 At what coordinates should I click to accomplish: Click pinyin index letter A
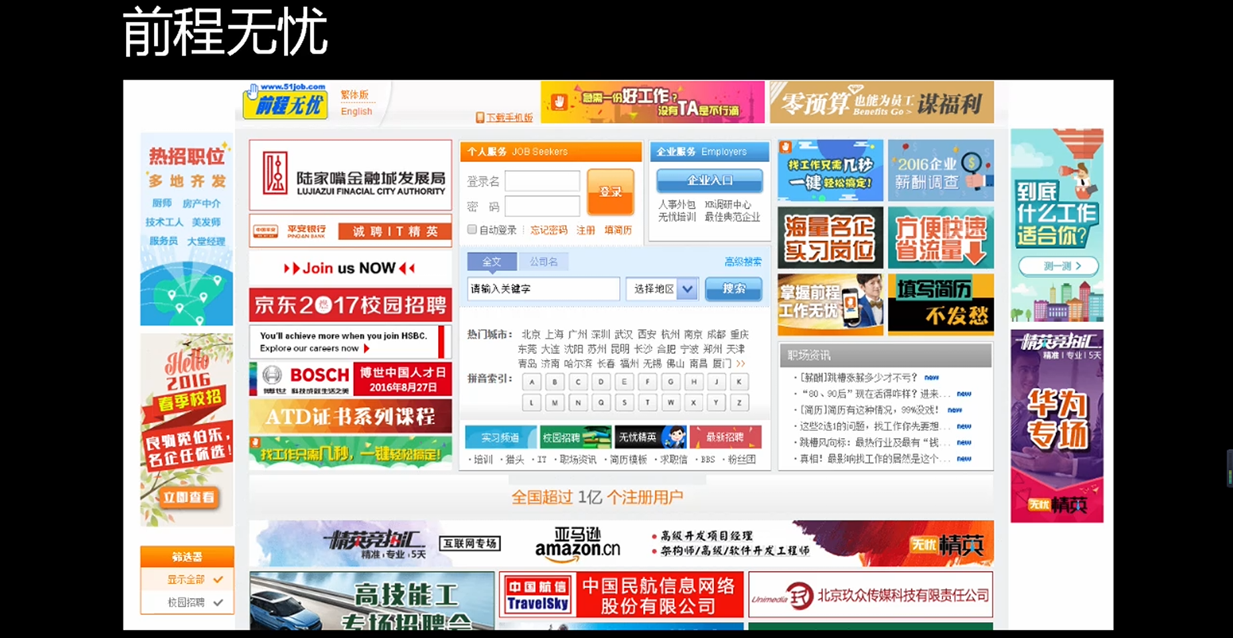(532, 382)
